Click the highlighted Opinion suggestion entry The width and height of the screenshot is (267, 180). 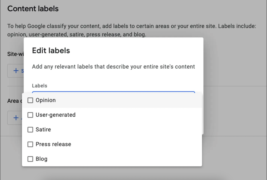pyautogui.click(x=45, y=100)
